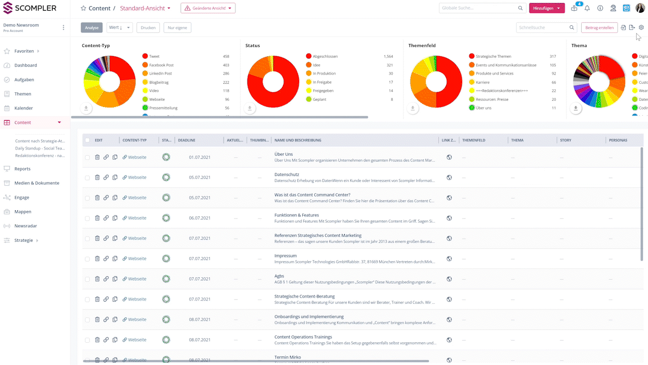Screen dimensions: 648x365
Task: Star the Content view as favorite
Action: coord(84,9)
